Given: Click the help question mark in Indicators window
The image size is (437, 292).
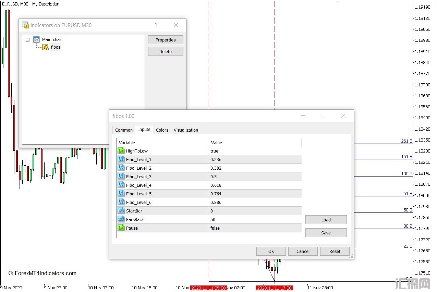Looking at the screenshot, I should pyautogui.click(x=156, y=25).
